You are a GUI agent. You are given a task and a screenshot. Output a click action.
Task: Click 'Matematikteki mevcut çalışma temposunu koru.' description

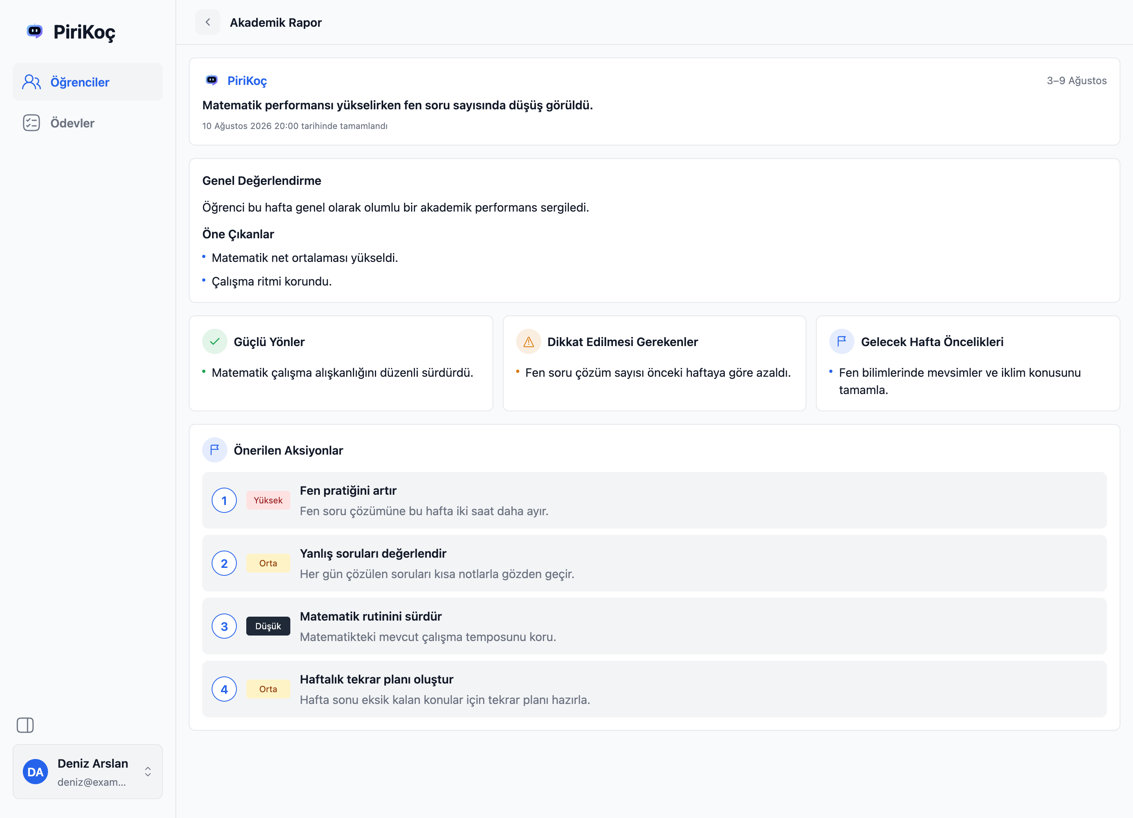[x=428, y=637]
